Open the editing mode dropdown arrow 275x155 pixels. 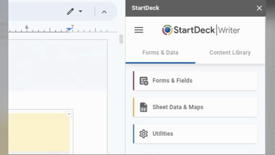tap(80, 11)
